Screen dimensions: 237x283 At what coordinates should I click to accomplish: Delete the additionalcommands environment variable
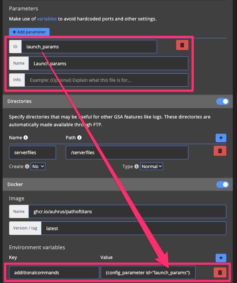click(x=220, y=272)
